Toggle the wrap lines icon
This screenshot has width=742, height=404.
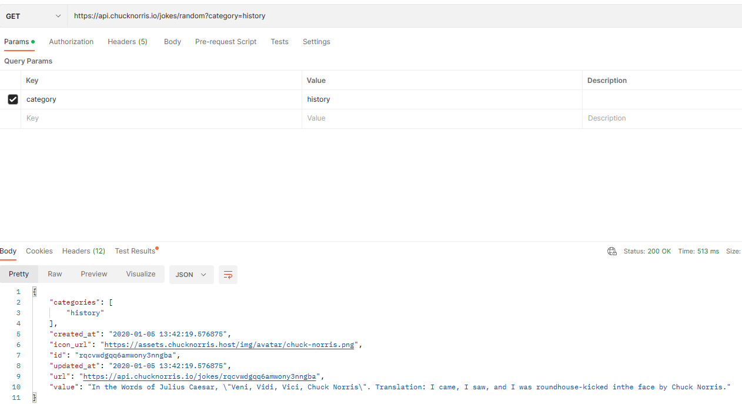pos(228,275)
